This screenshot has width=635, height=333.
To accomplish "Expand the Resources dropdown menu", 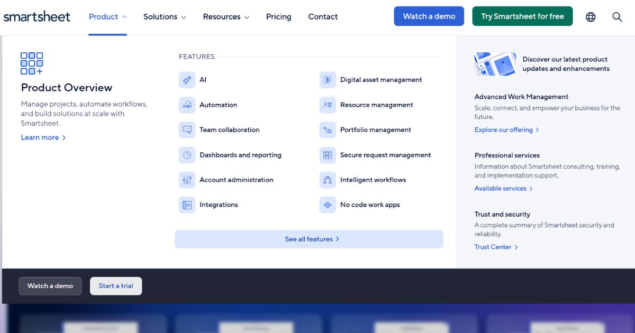I will [x=226, y=17].
